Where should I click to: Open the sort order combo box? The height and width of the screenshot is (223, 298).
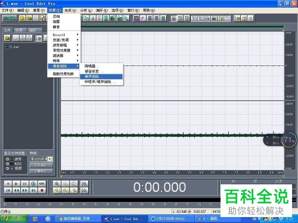(41, 159)
